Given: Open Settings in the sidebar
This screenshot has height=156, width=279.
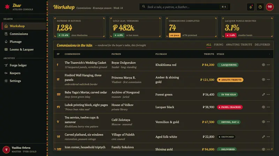Looking at the screenshot, I should pos(24,81).
